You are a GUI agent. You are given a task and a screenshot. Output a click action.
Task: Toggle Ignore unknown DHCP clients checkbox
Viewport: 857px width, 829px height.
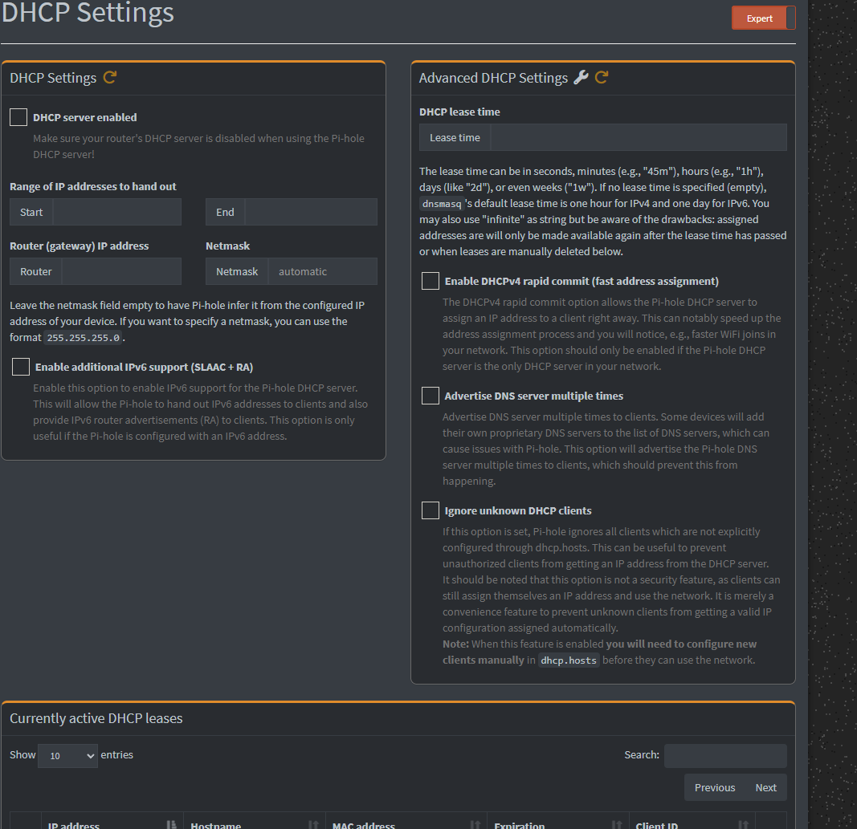pyautogui.click(x=431, y=510)
